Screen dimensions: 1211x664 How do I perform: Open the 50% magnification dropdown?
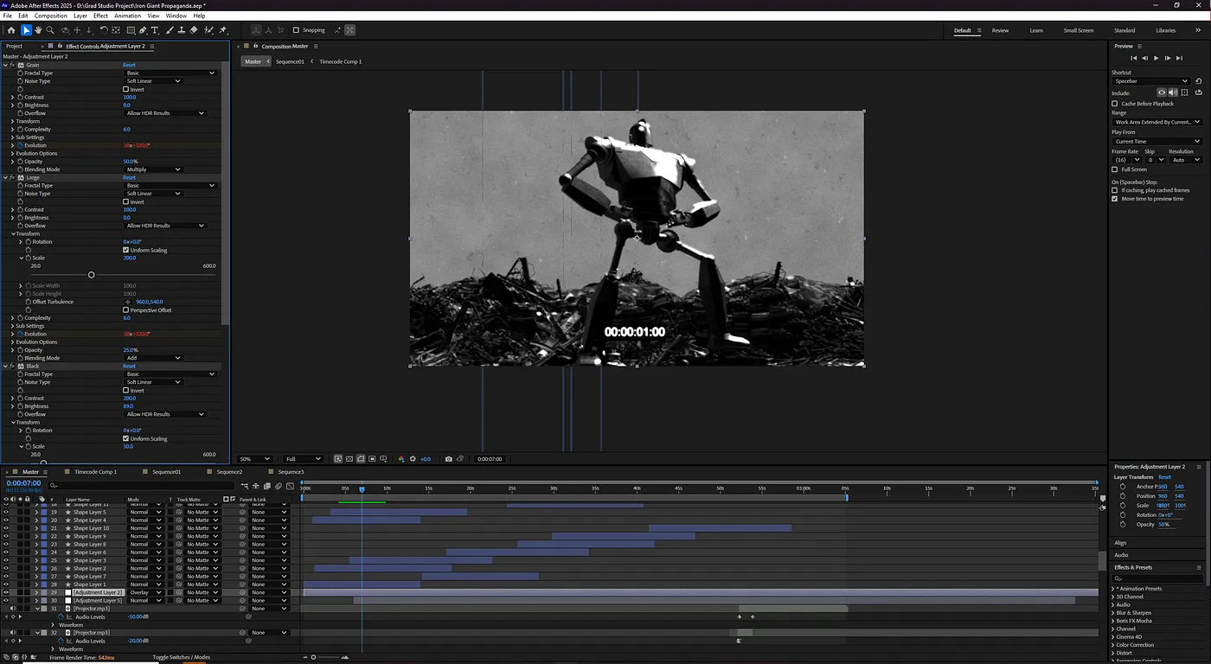[x=255, y=459]
